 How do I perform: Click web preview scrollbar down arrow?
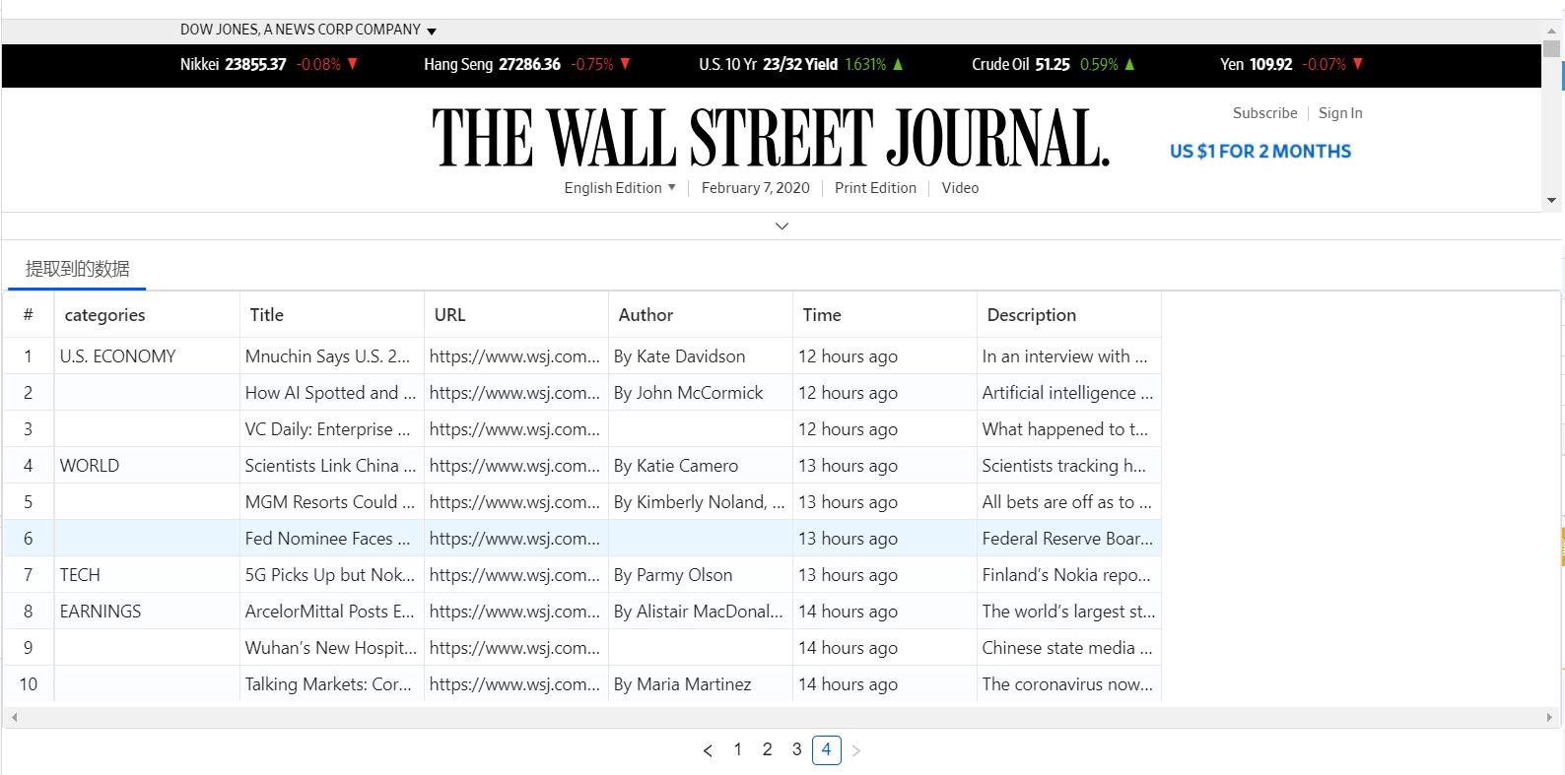1552,201
